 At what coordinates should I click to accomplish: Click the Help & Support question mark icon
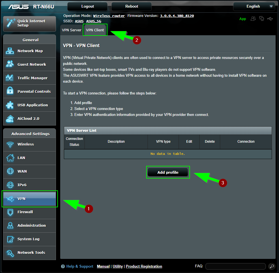pos(63,266)
